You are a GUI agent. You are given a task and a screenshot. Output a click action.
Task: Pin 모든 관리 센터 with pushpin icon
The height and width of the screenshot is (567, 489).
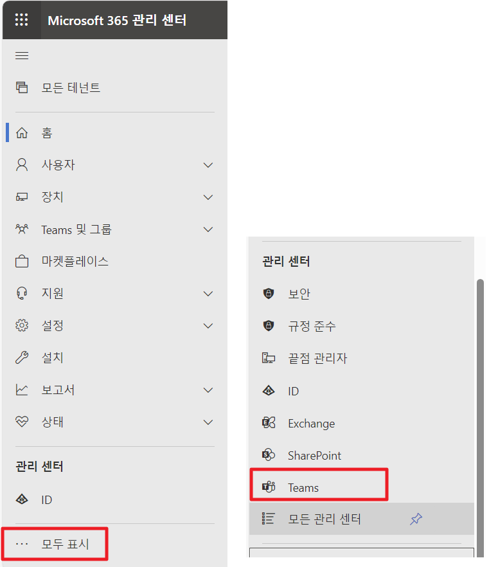pos(416,519)
